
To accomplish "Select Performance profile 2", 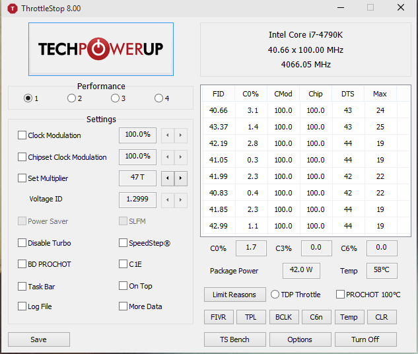I will coord(71,98).
